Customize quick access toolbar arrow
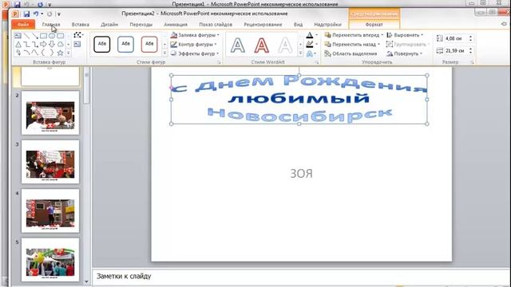Screen dimensions: 511x287 [59, 14]
